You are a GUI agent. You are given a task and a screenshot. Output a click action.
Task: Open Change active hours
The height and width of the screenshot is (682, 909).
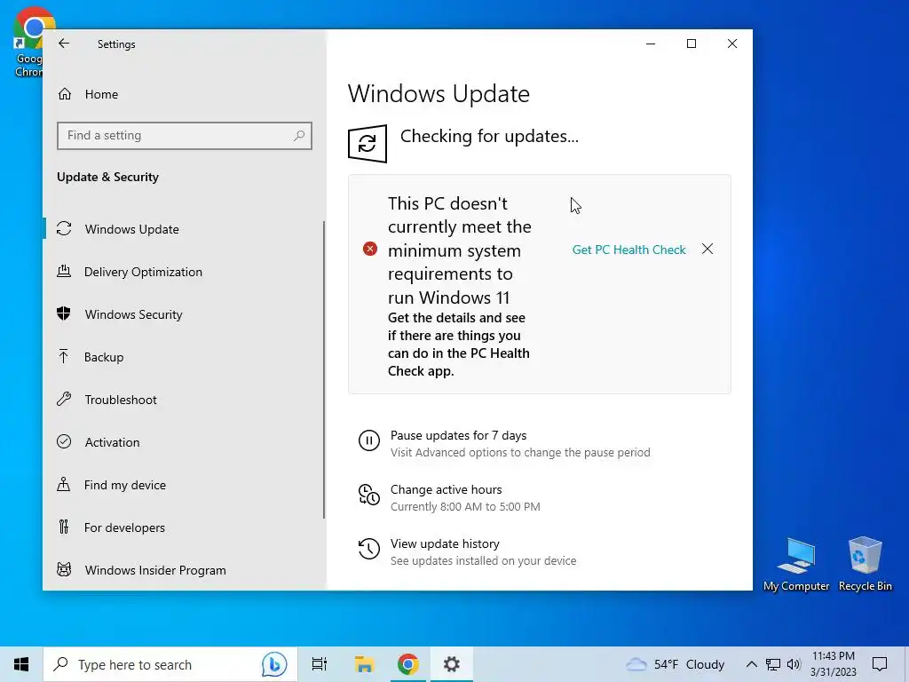[x=446, y=489]
